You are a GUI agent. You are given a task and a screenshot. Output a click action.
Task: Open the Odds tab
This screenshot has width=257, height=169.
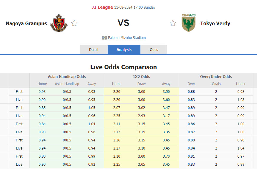point(154,49)
